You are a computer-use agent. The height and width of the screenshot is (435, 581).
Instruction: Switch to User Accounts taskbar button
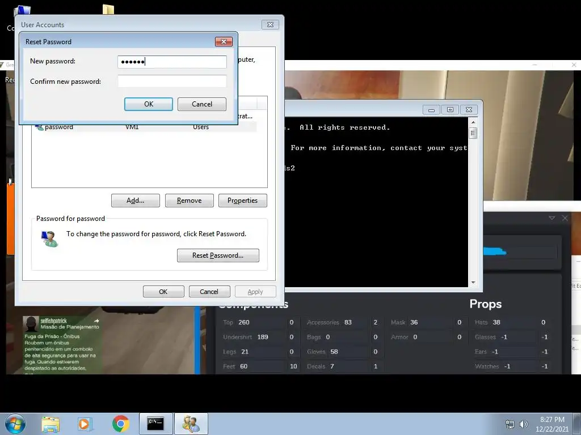(x=191, y=424)
